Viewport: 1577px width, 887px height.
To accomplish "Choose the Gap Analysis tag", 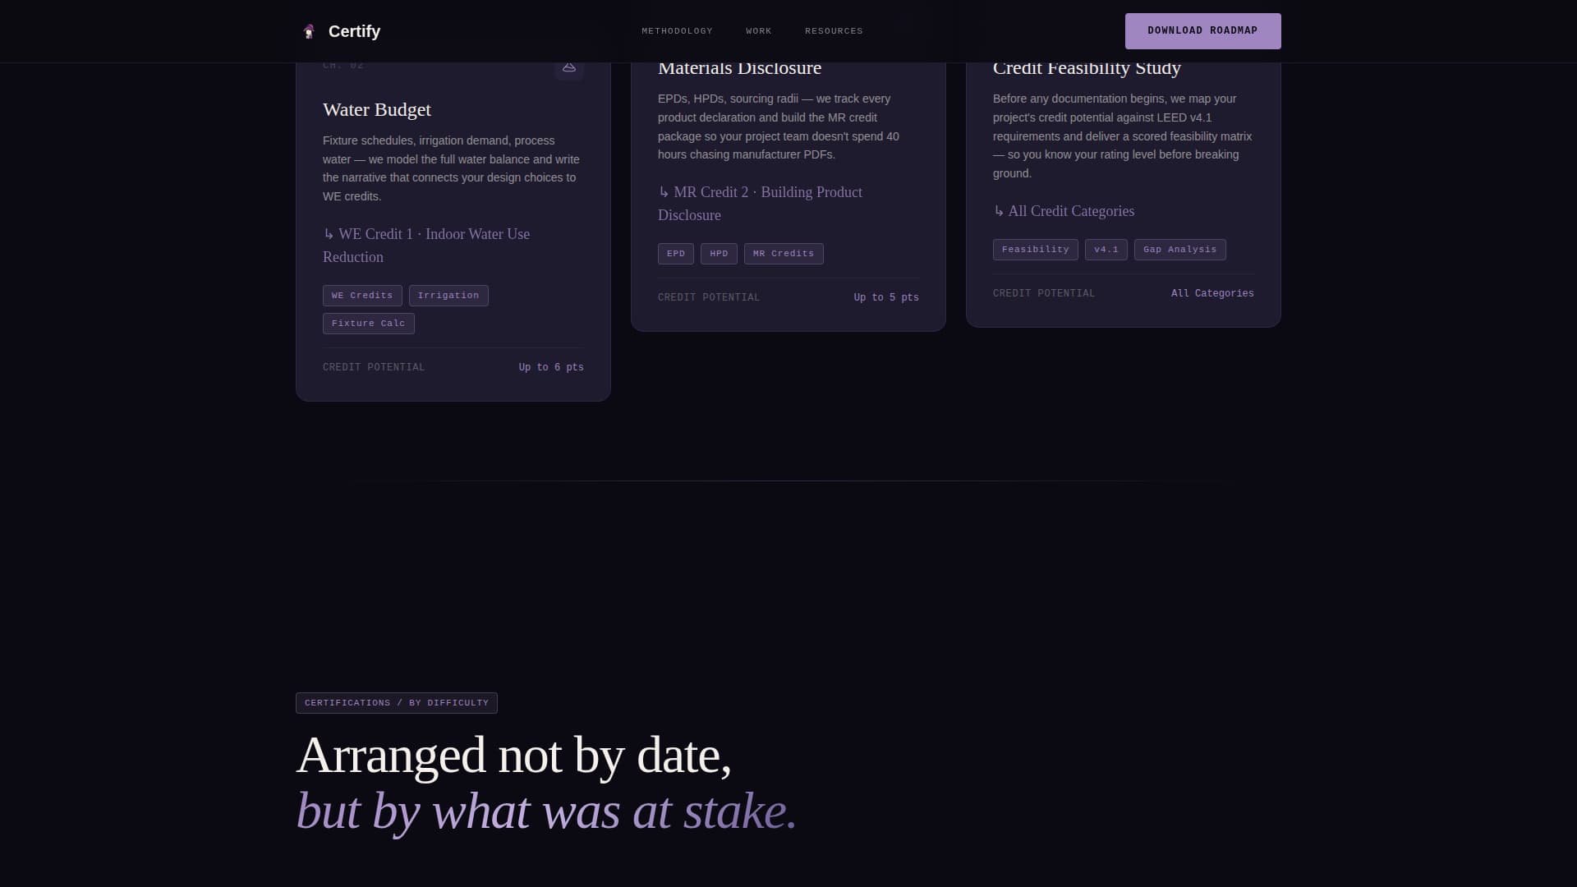I will point(1179,250).
